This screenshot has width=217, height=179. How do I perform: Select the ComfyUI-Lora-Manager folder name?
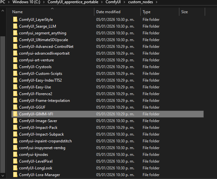(40, 175)
